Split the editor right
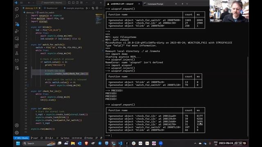The image size is (262, 147). point(97,8)
